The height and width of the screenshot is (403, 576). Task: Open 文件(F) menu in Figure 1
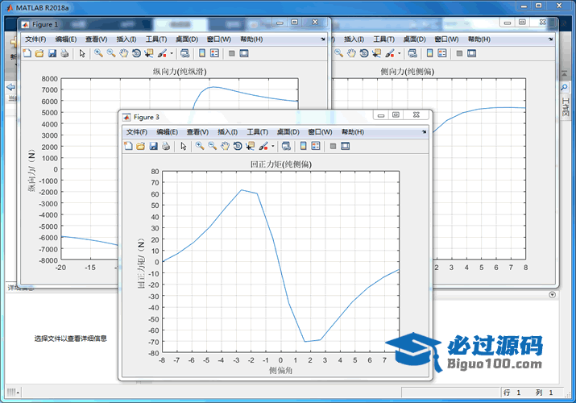pyautogui.click(x=35, y=39)
